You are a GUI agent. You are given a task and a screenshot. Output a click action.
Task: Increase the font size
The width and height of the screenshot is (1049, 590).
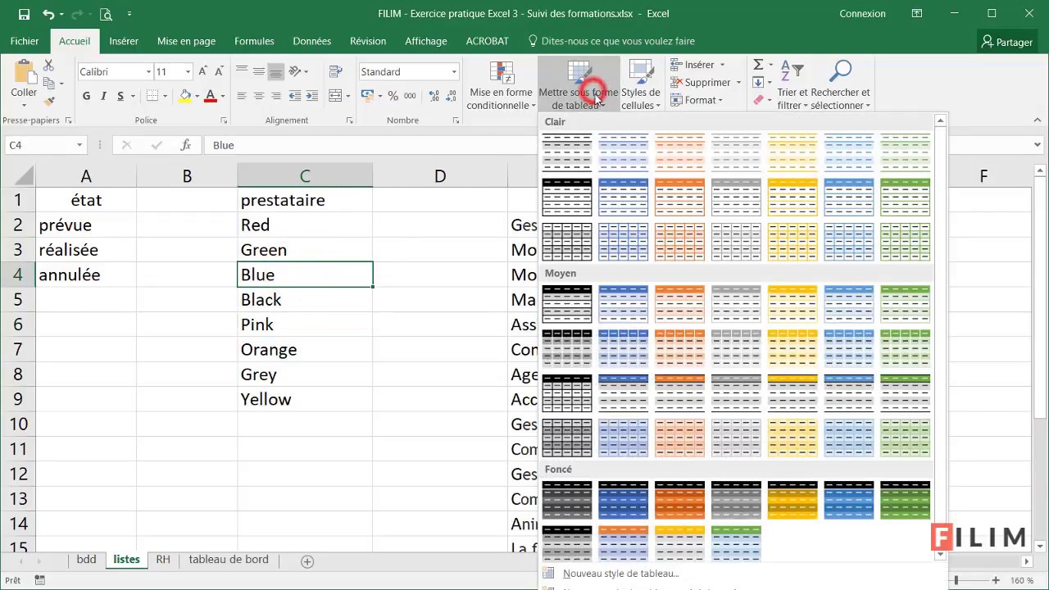(204, 72)
